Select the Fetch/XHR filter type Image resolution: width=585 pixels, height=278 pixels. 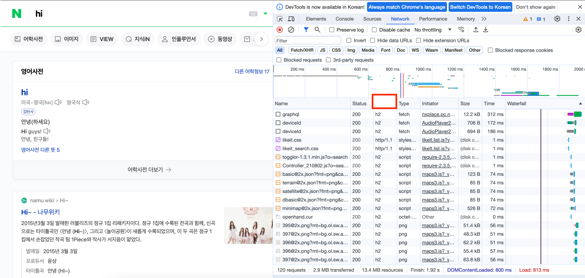click(x=302, y=50)
